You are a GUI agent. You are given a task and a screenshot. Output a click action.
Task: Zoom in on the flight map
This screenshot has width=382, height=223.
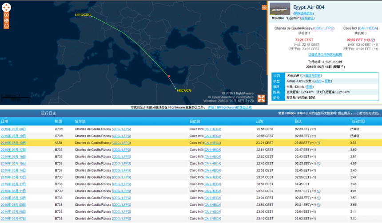6,16
